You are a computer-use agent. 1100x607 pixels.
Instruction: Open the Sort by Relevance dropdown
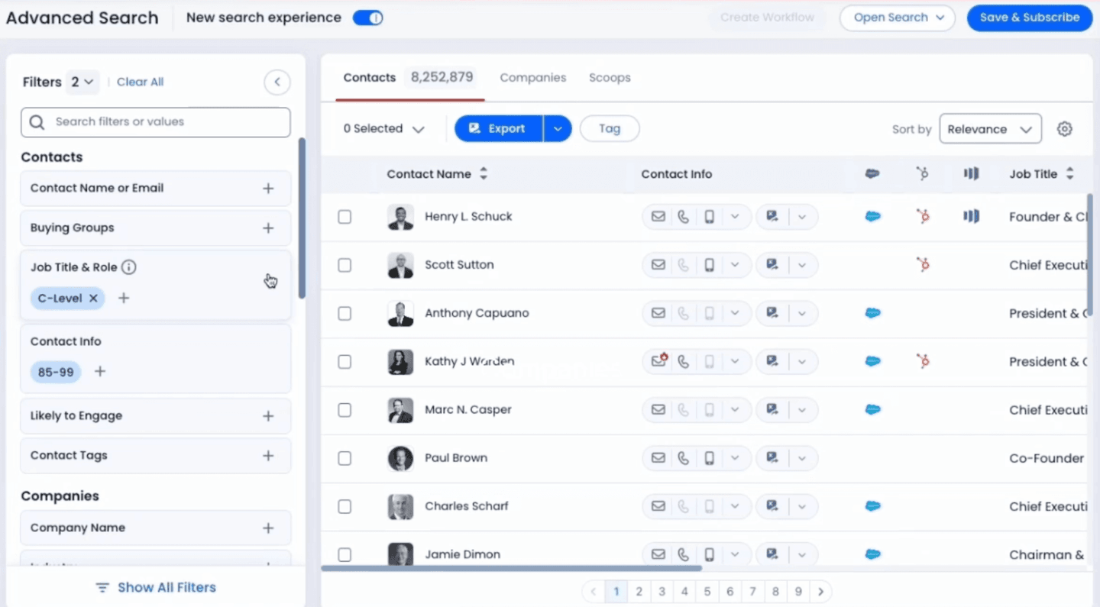990,129
